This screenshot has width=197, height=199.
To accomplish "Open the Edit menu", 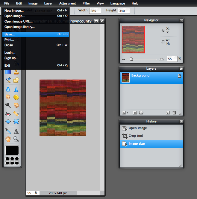I will 19,3.
